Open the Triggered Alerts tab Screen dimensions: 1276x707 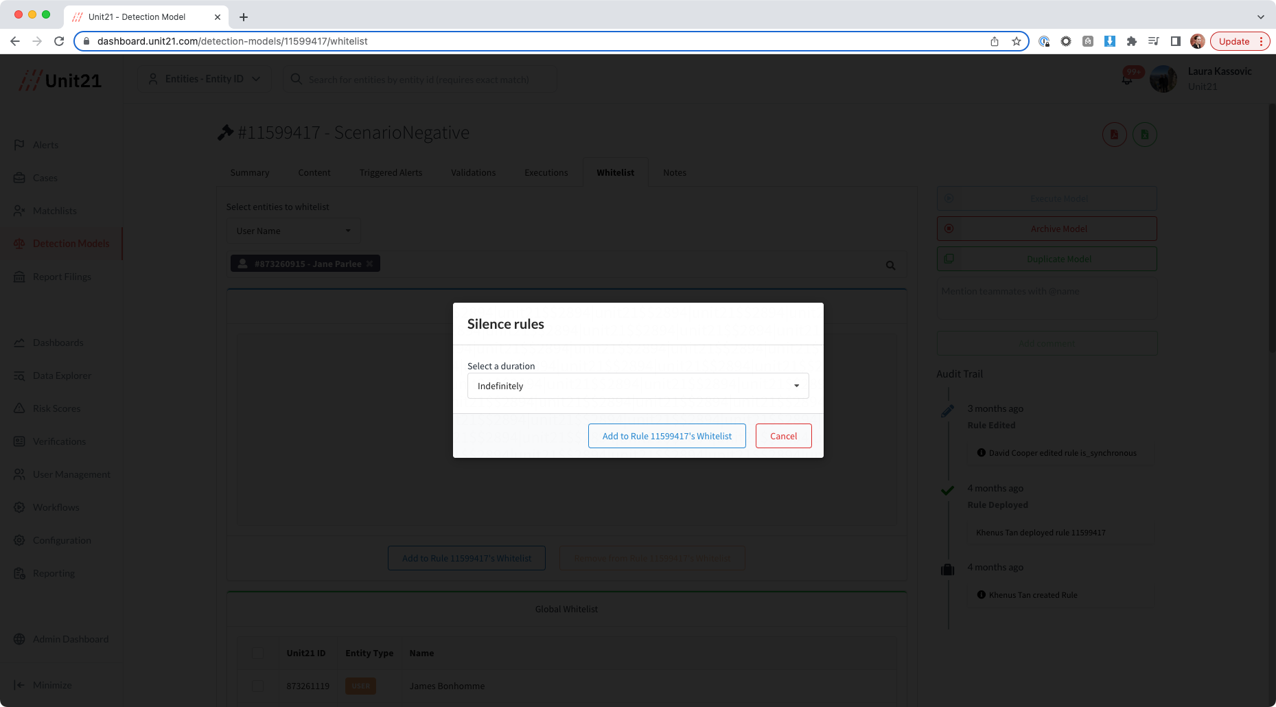pos(391,172)
